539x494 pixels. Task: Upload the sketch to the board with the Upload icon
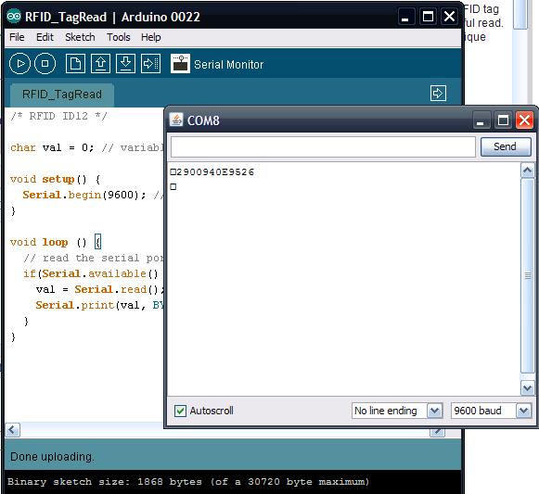click(150, 64)
